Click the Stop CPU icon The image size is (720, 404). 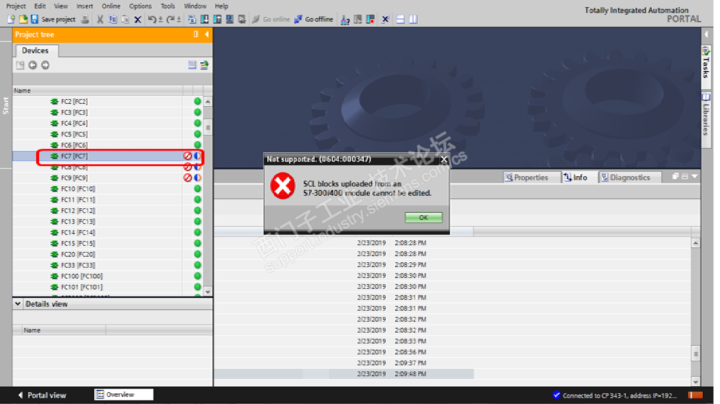point(369,19)
